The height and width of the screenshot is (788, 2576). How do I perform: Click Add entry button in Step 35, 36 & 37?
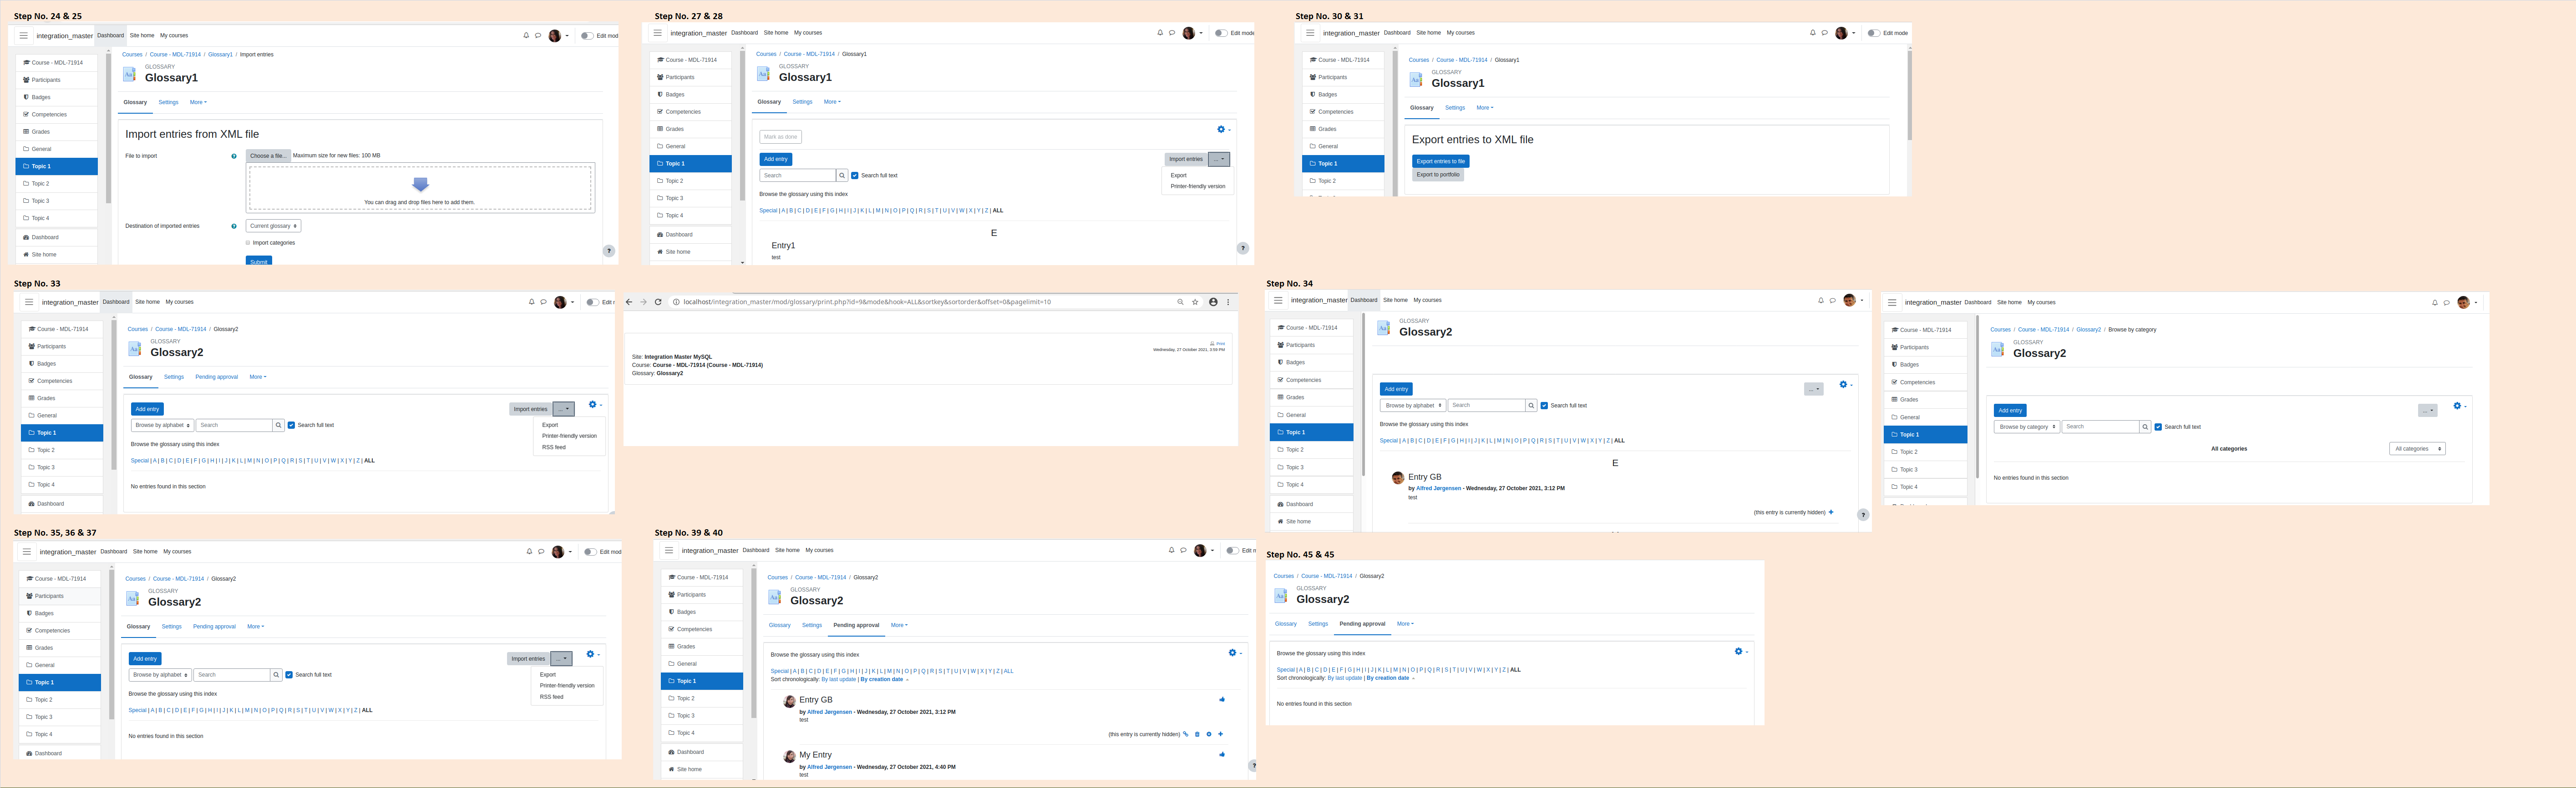(145, 659)
